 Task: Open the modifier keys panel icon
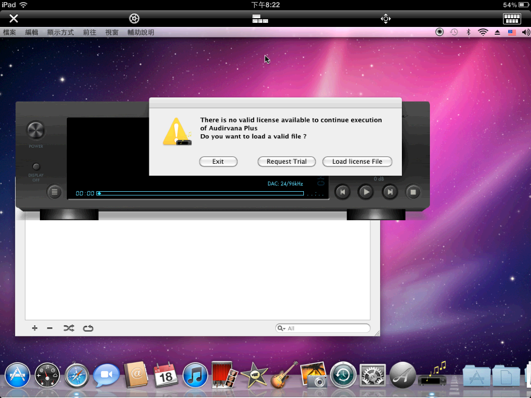[260, 19]
